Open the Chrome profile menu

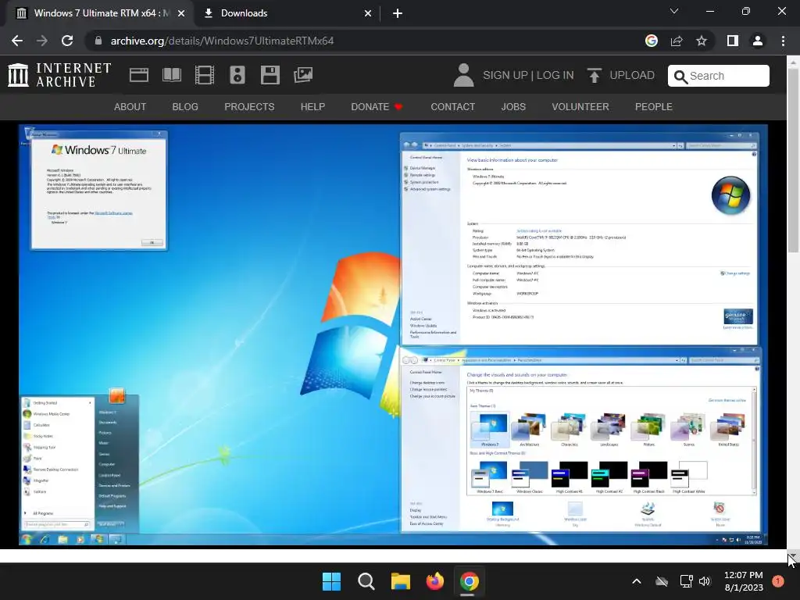click(x=758, y=41)
